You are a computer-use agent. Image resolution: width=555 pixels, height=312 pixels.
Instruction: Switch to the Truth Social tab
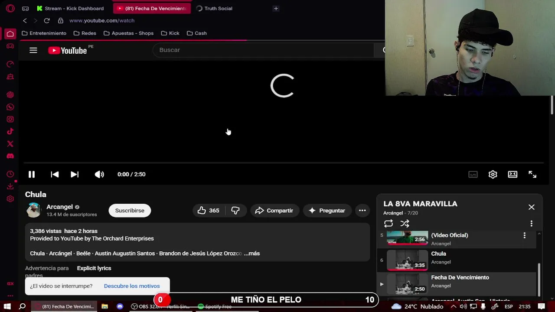click(x=215, y=8)
